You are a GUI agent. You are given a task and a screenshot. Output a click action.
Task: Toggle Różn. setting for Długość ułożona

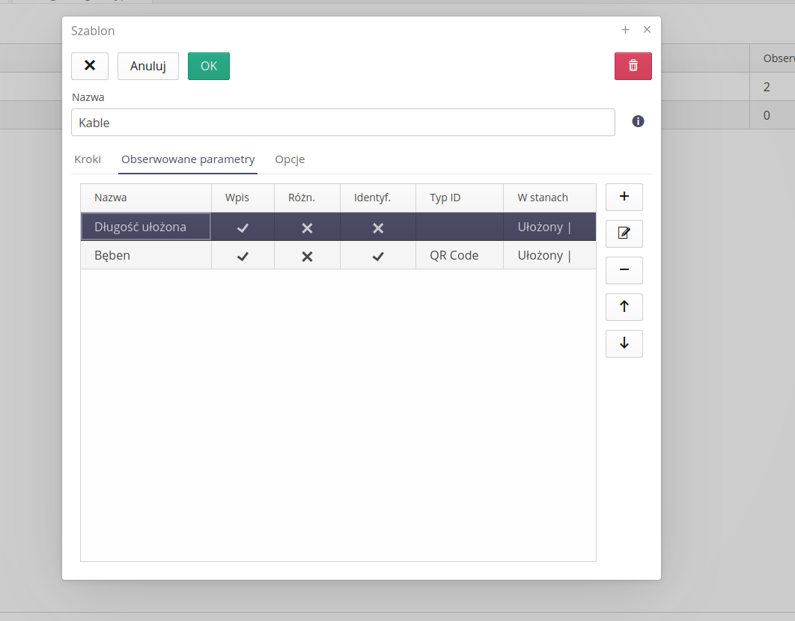307,226
